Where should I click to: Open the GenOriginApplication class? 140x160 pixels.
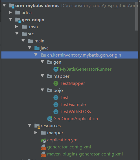point(76,119)
